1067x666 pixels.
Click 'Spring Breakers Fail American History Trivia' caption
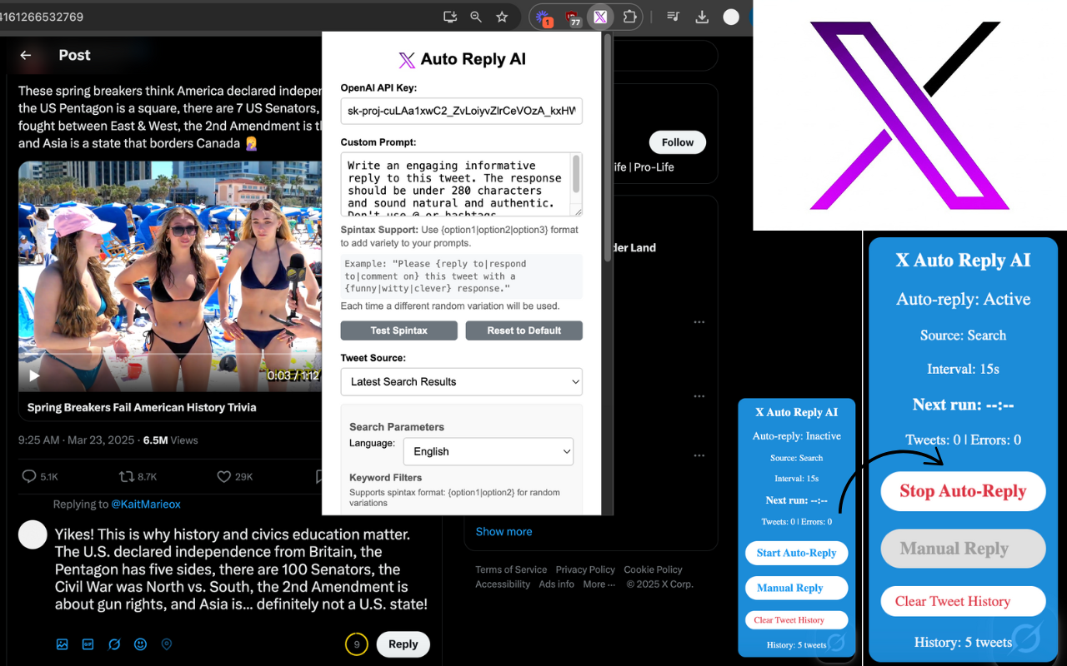[142, 407]
